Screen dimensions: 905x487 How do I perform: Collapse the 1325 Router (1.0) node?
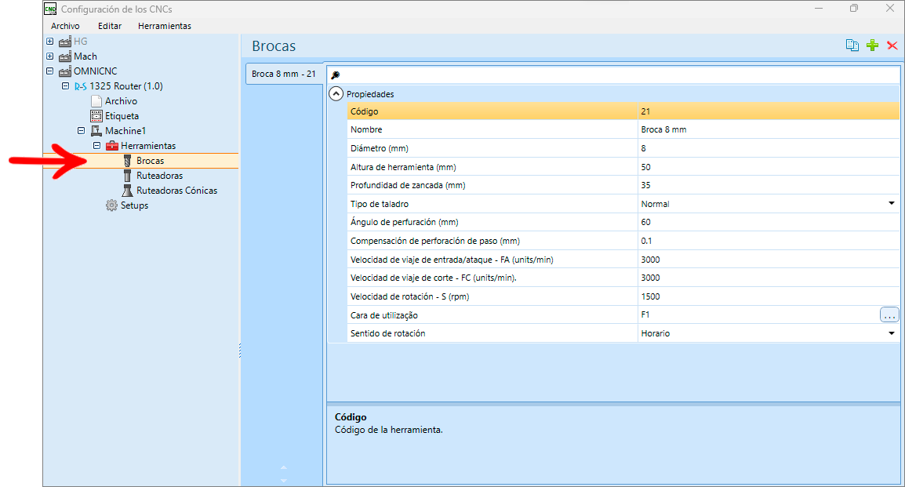click(65, 86)
